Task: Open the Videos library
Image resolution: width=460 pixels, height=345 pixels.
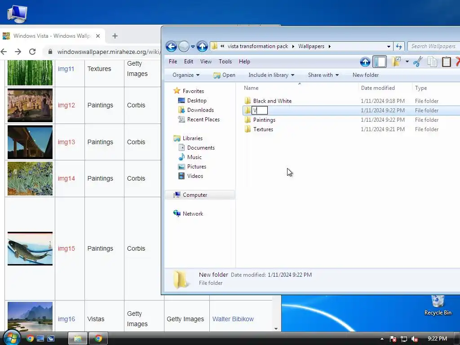Action: coord(195,176)
